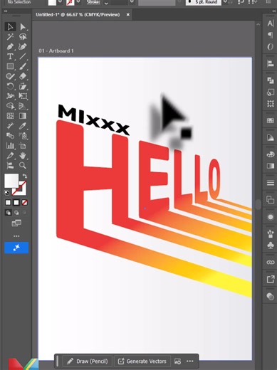Select the Symbol Sprayer tool
The image size is (277, 370).
coord(23,136)
